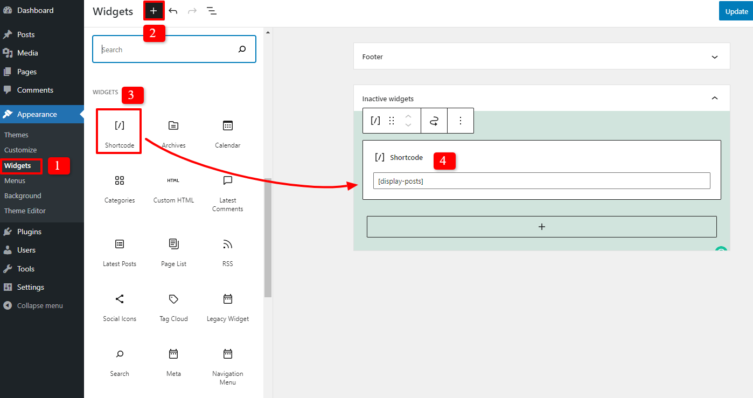
Task: Click the shortcode text field containing display-posts
Action: point(541,180)
